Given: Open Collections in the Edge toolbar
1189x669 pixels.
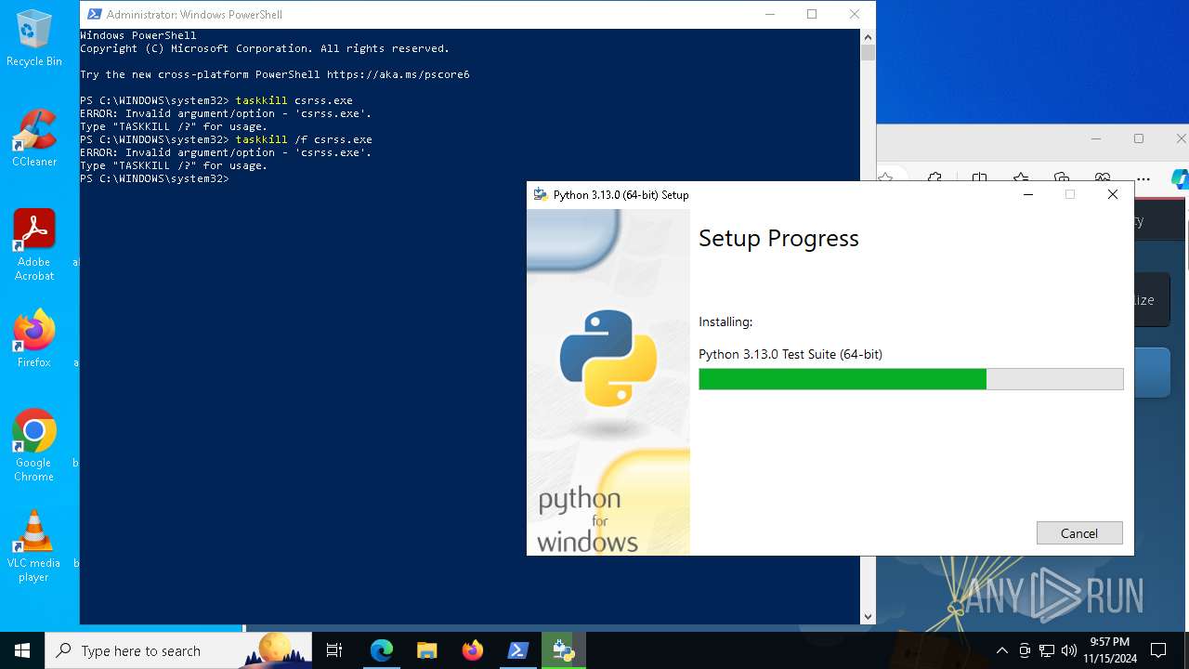Looking at the screenshot, I should pos(1062,178).
